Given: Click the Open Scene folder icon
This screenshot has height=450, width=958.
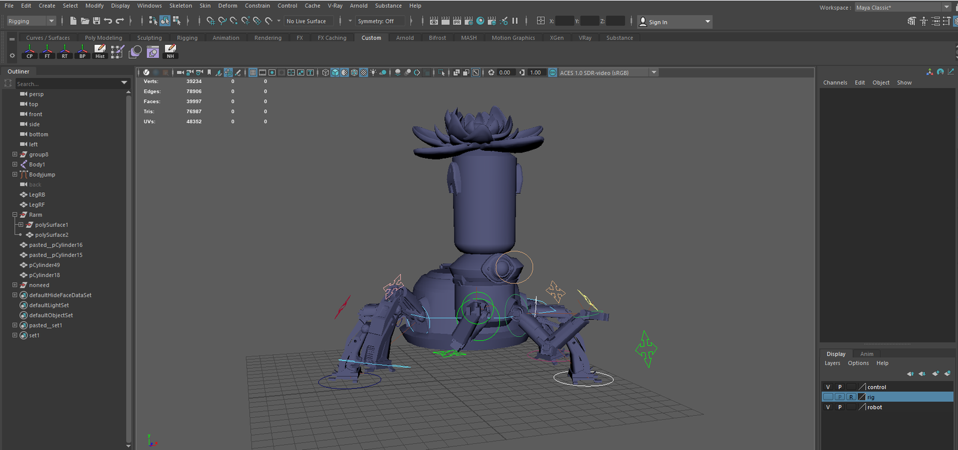Looking at the screenshot, I should (84, 21).
